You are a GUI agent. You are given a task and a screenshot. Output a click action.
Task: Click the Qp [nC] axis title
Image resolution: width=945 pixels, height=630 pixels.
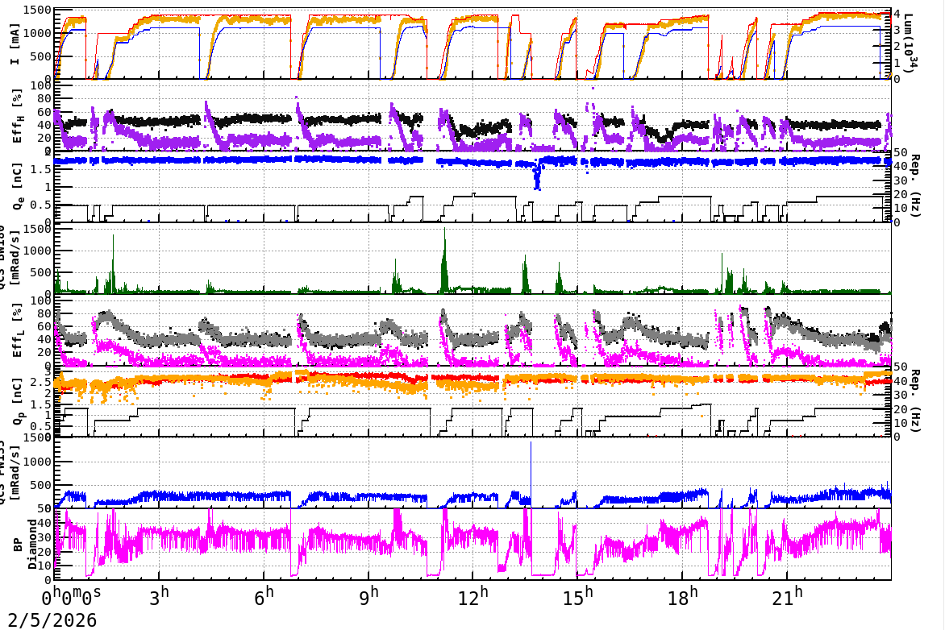18,402
